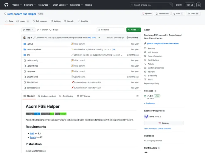Select the Contributing tab

click(66, 96)
